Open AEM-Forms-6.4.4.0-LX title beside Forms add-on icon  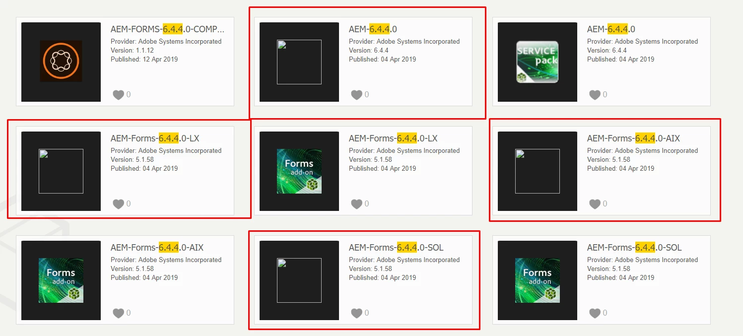[x=393, y=138]
